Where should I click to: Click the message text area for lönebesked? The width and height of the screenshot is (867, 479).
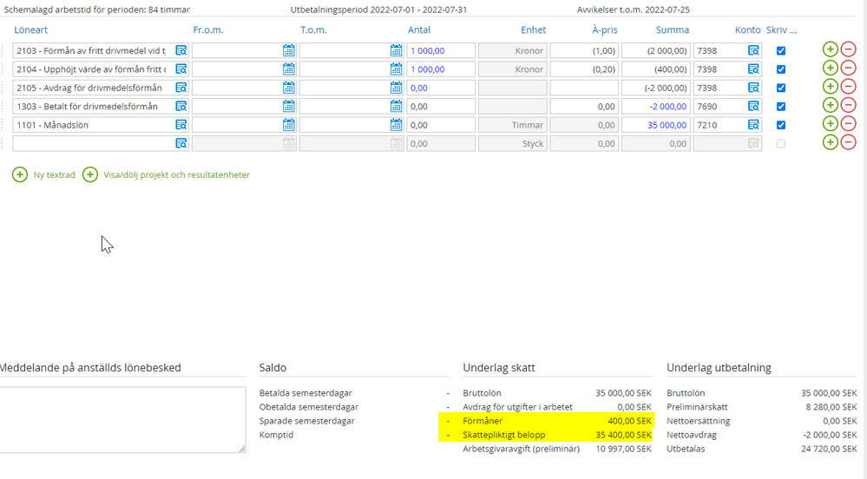pyautogui.click(x=122, y=419)
